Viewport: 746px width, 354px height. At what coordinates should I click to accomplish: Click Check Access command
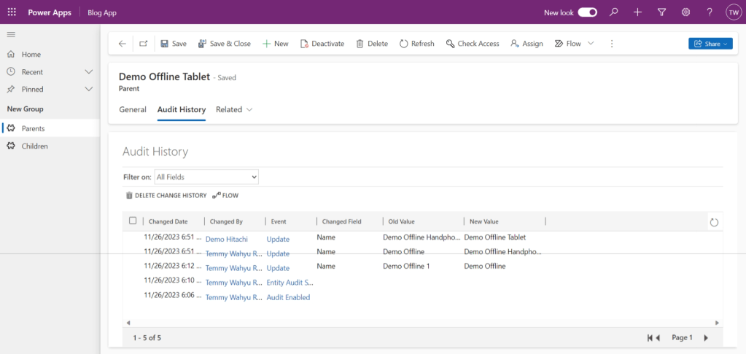(473, 44)
